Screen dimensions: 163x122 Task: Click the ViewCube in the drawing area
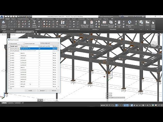154,44
